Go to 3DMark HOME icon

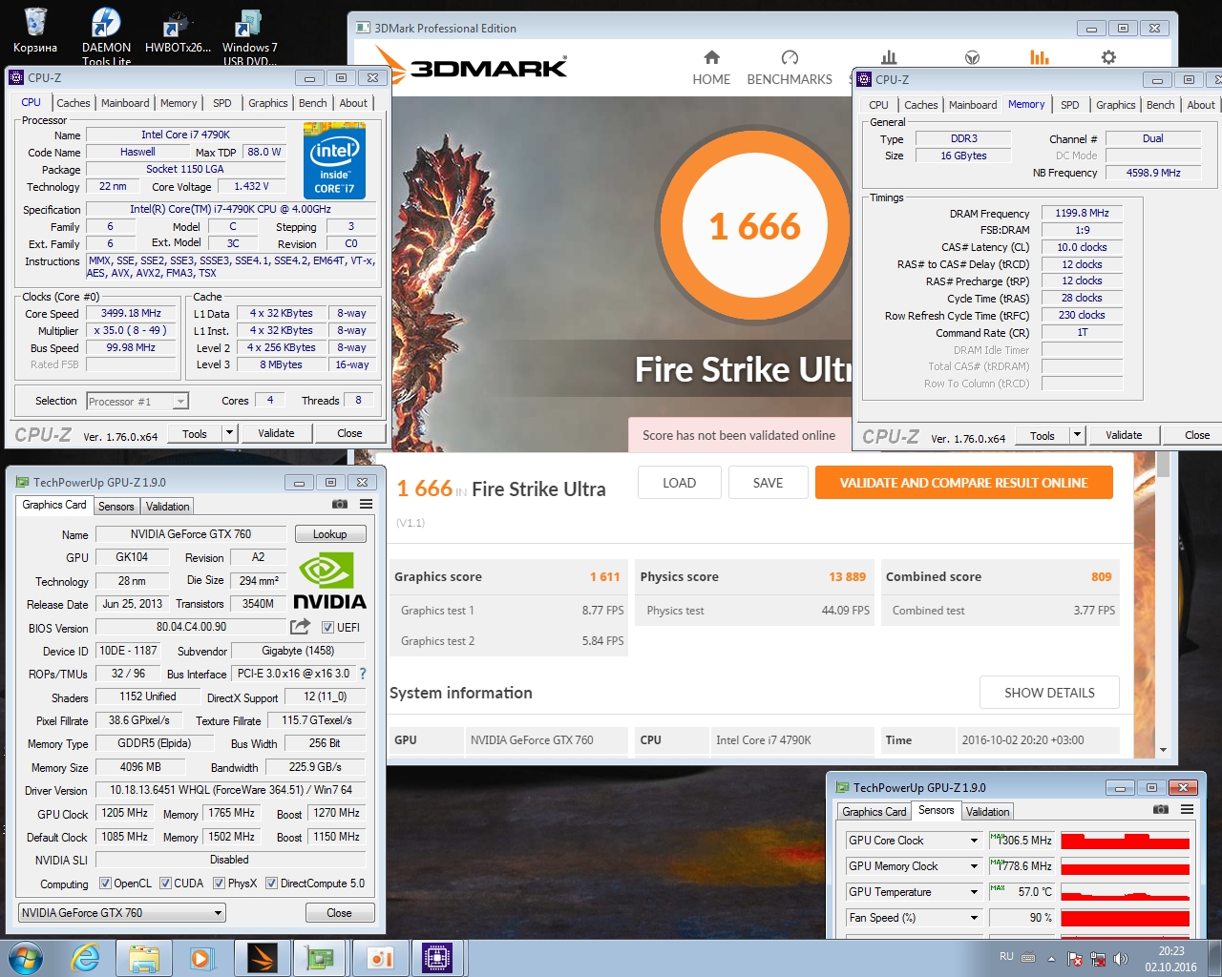pyautogui.click(x=711, y=68)
